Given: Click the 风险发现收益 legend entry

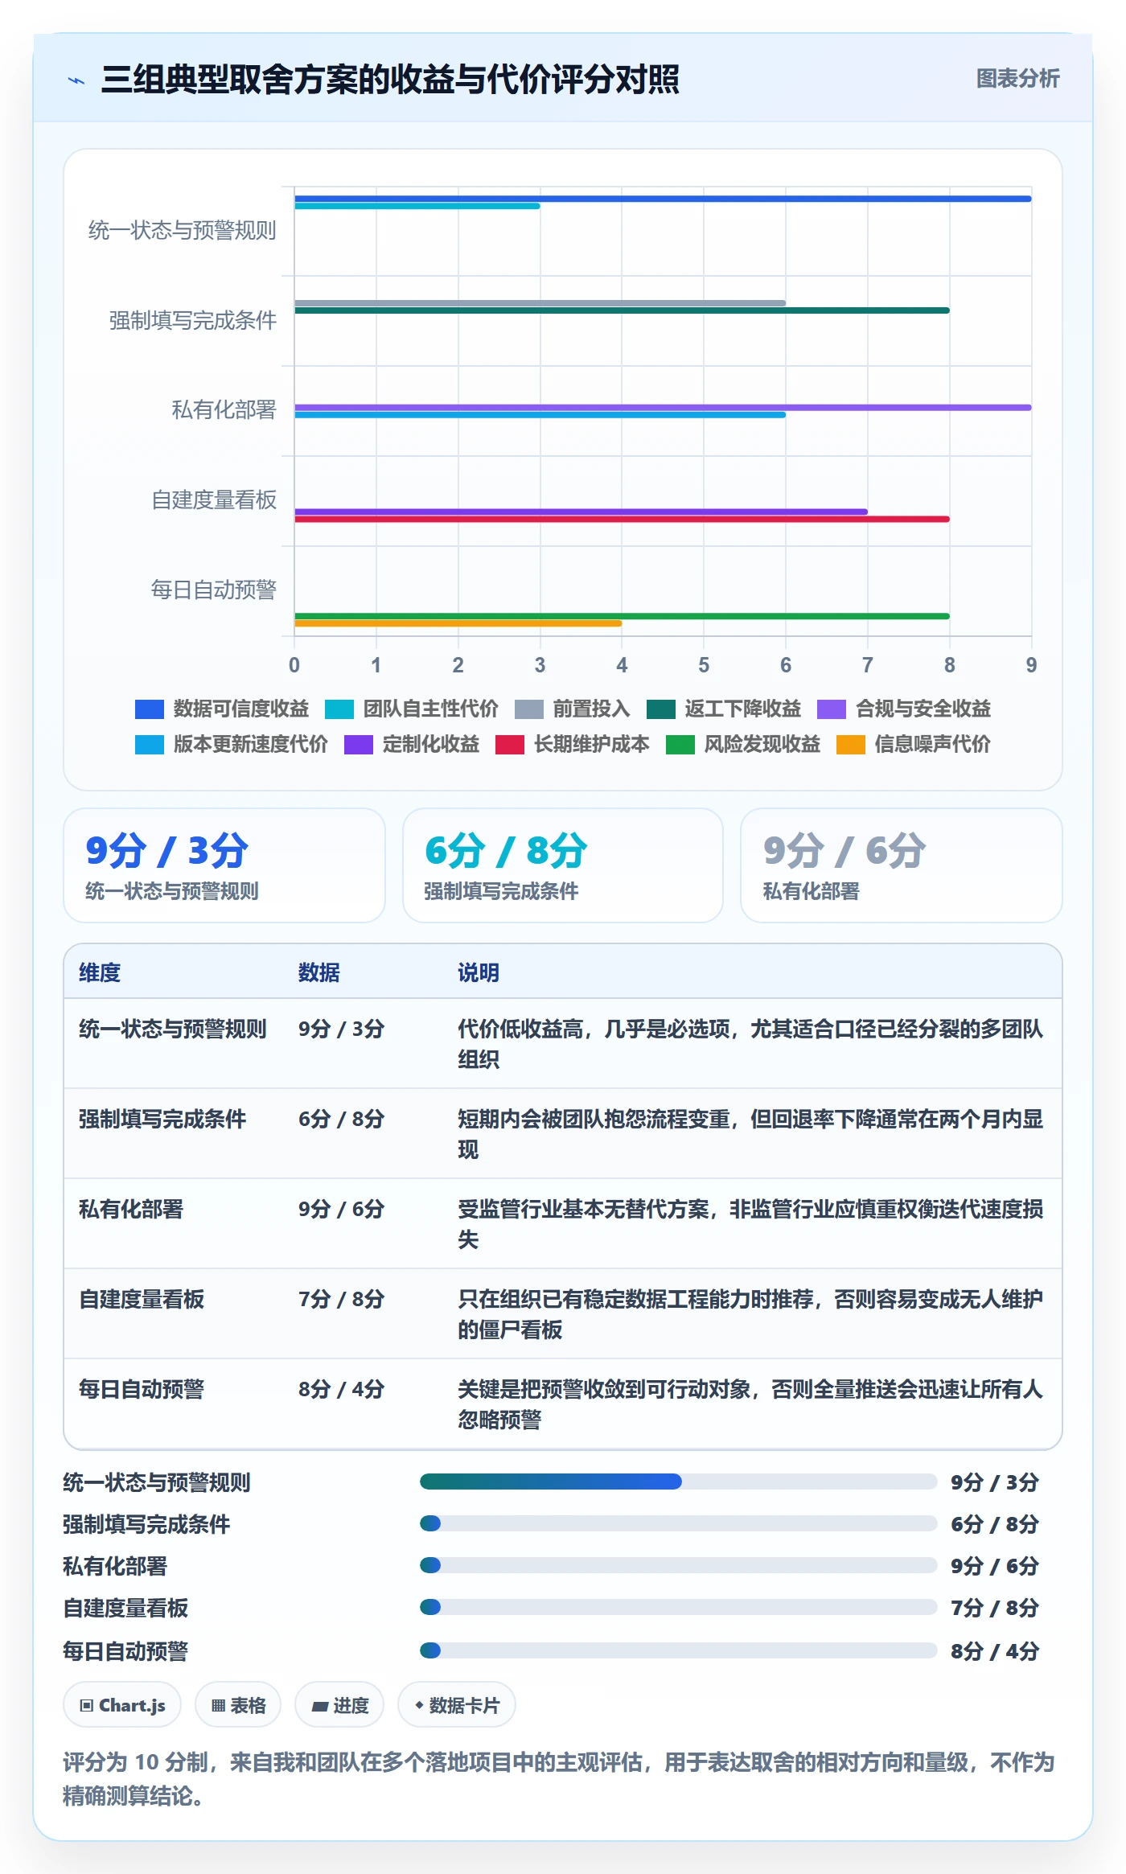Looking at the screenshot, I should click(x=743, y=744).
